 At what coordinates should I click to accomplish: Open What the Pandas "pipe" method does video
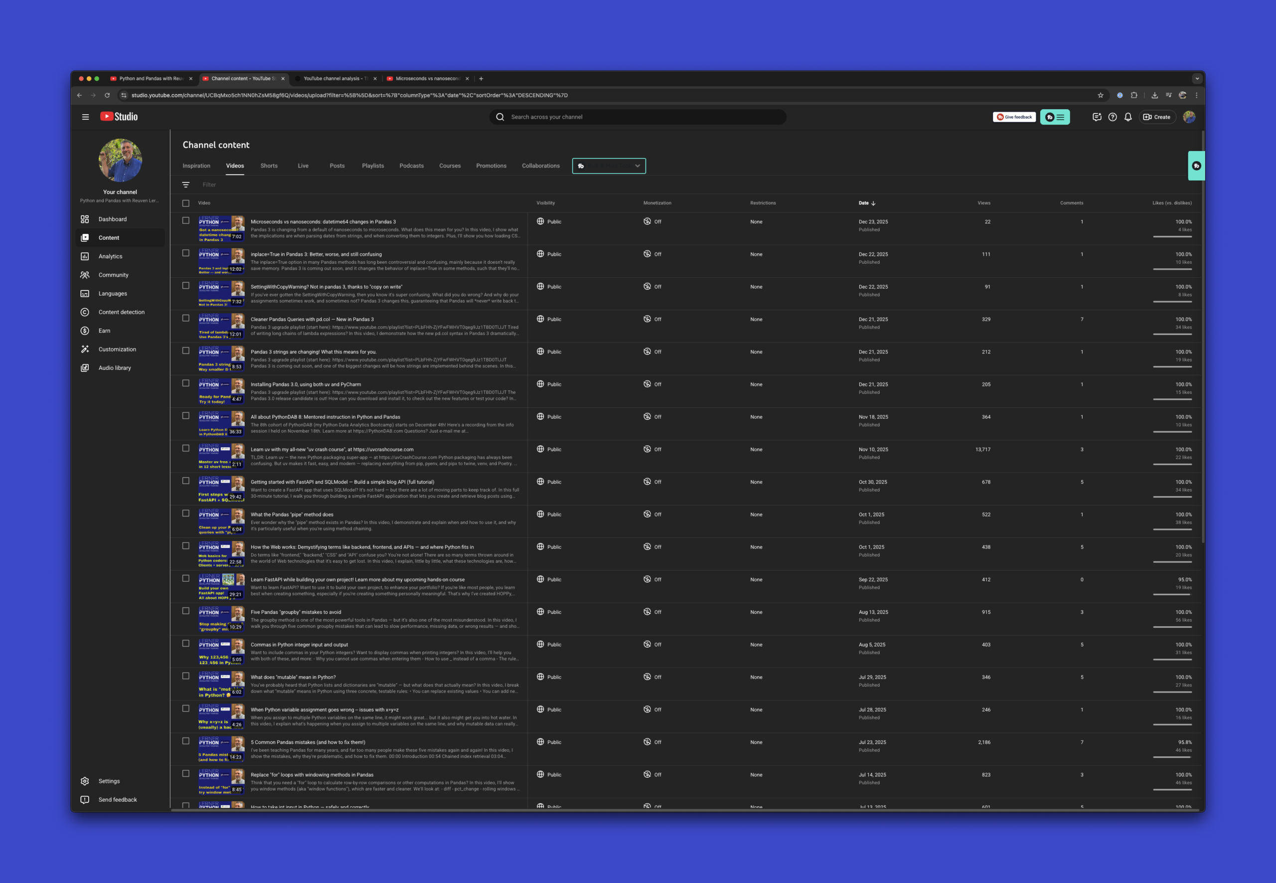[x=292, y=515]
